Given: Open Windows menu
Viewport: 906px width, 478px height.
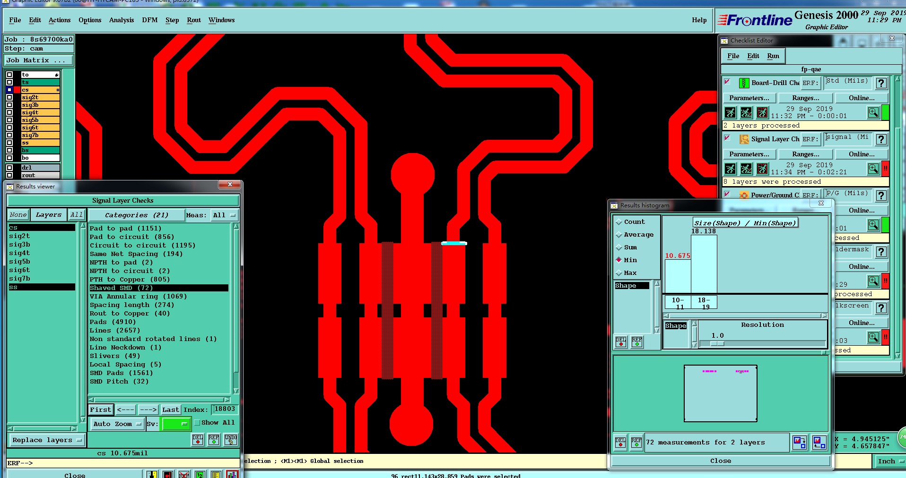Looking at the screenshot, I should tap(221, 20).
